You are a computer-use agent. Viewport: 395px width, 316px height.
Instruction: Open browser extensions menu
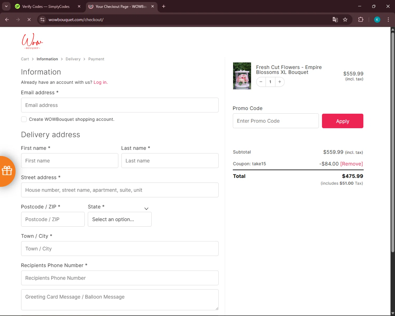(x=361, y=19)
